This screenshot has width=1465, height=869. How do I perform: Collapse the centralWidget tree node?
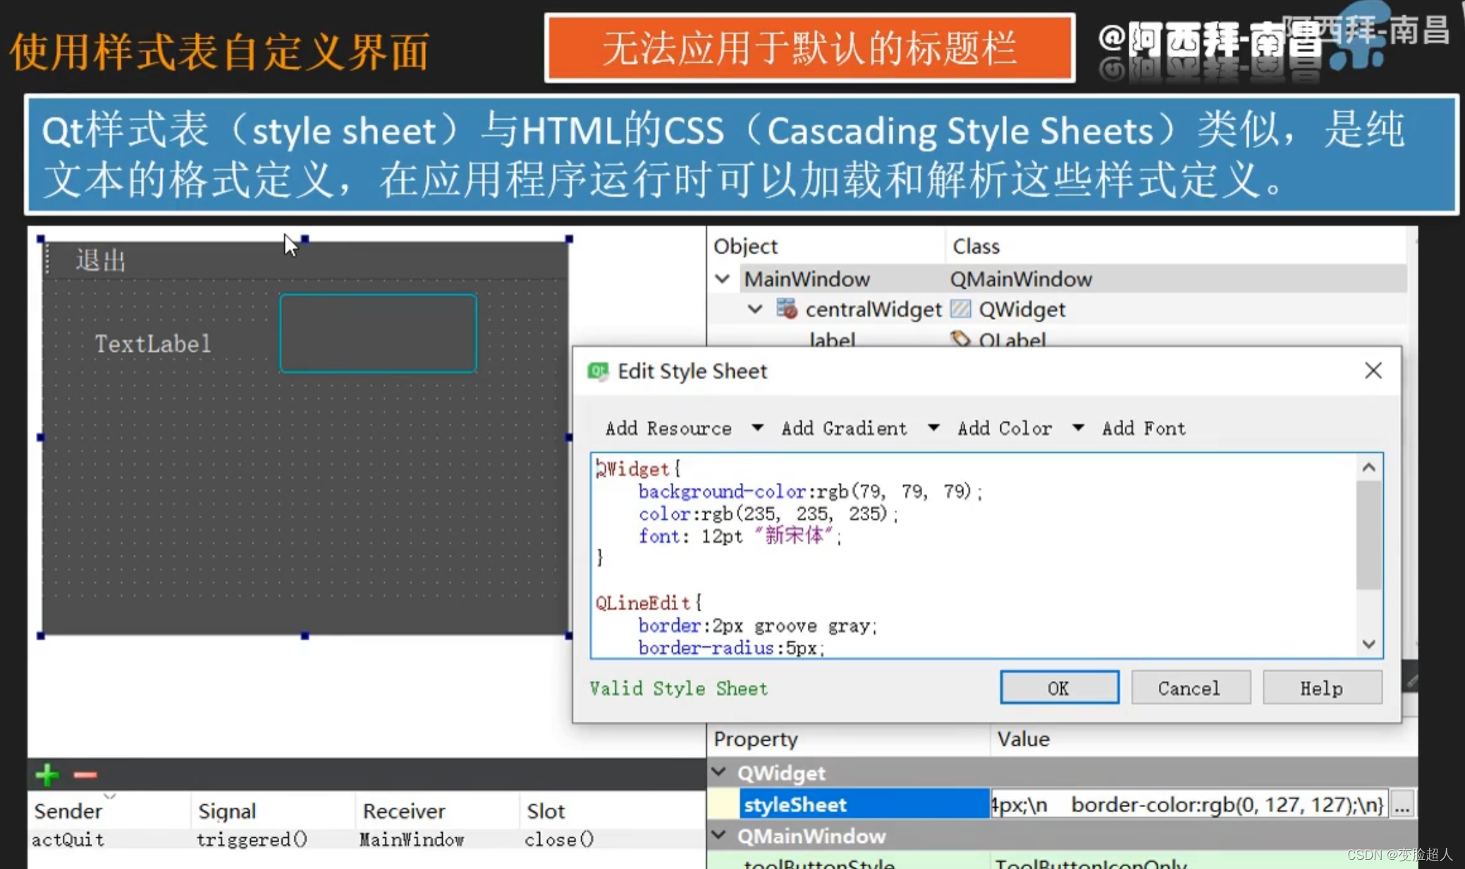(755, 309)
